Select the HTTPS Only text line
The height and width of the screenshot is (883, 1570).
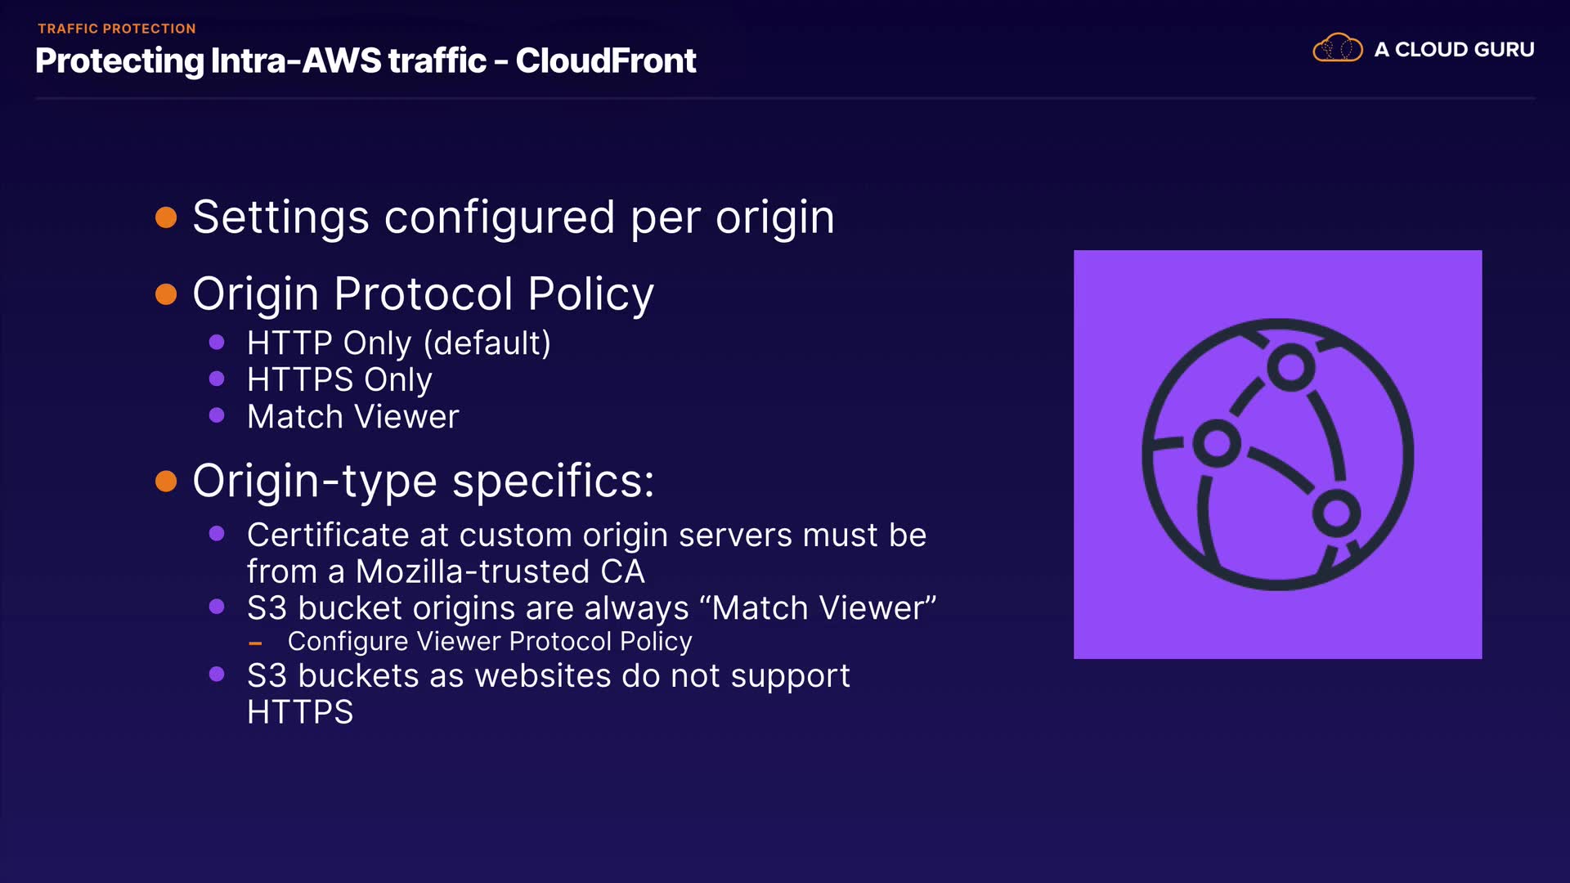click(x=339, y=379)
